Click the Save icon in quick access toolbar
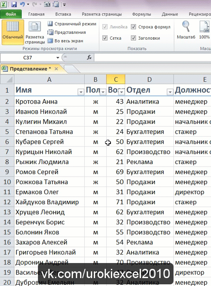This screenshot has height=286, width=211. click(x=14, y=4)
